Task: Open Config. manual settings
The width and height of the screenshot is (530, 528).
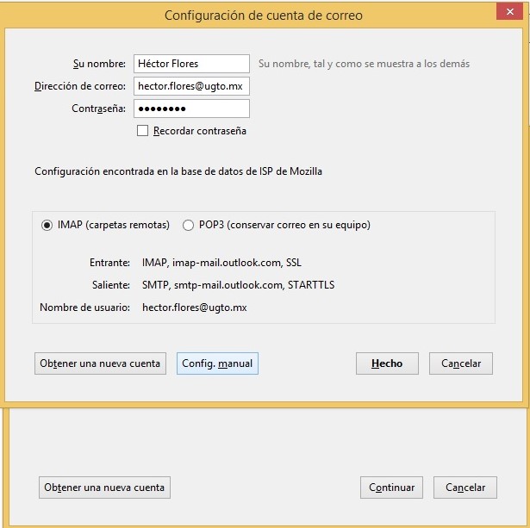Action: [x=217, y=363]
